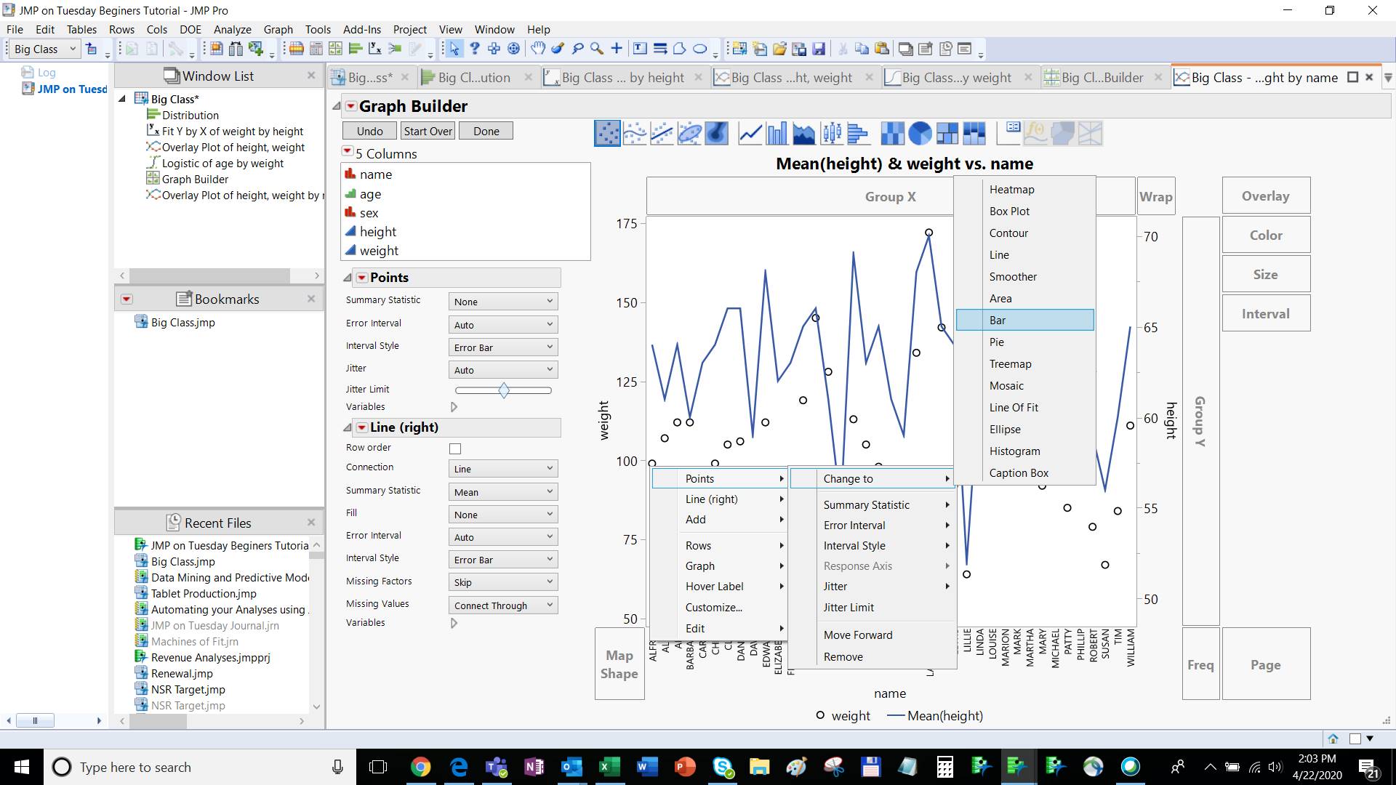Expand the Variables disclosure under Points
The image size is (1396, 785).
point(455,407)
